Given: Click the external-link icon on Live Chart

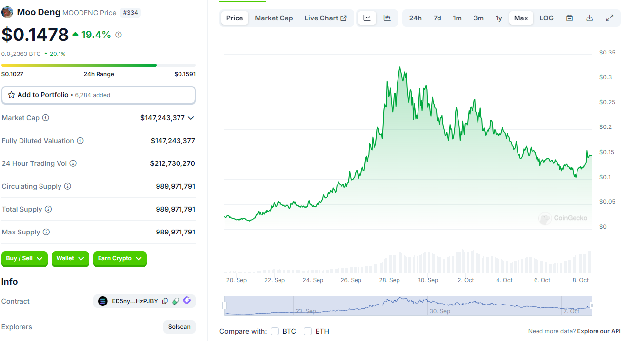Looking at the screenshot, I should pos(344,18).
